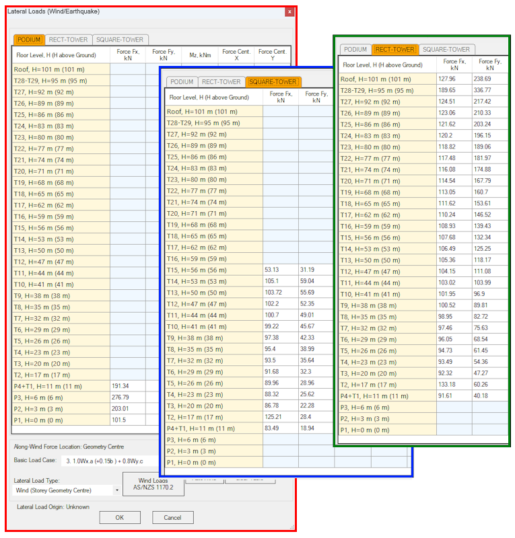This screenshot has height=538, width=515.
Task: Close the Lateral Loads dialog
Action: [x=289, y=11]
